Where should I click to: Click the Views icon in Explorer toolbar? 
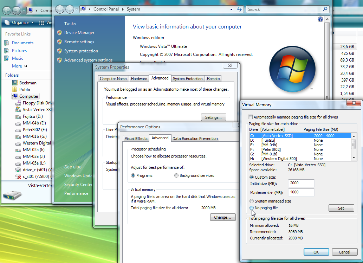(x=42, y=22)
